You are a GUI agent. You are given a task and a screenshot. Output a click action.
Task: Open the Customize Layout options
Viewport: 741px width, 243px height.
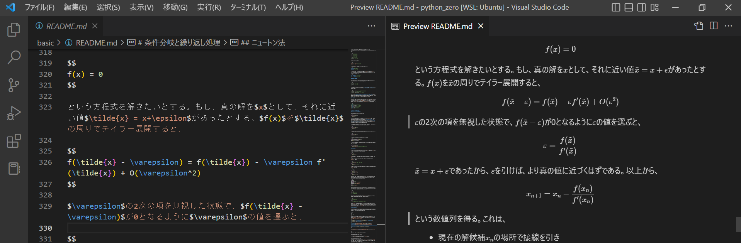pyautogui.click(x=654, y=7)
